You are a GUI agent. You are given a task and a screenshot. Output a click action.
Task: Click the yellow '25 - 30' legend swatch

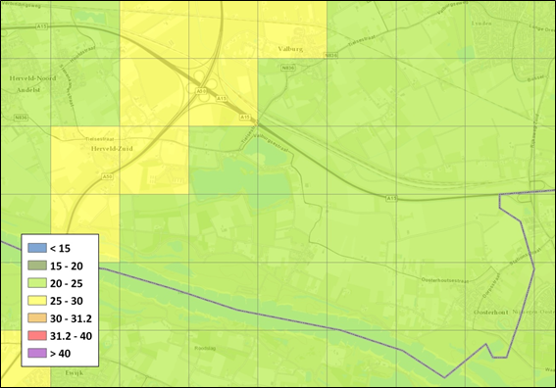[37, 301]
